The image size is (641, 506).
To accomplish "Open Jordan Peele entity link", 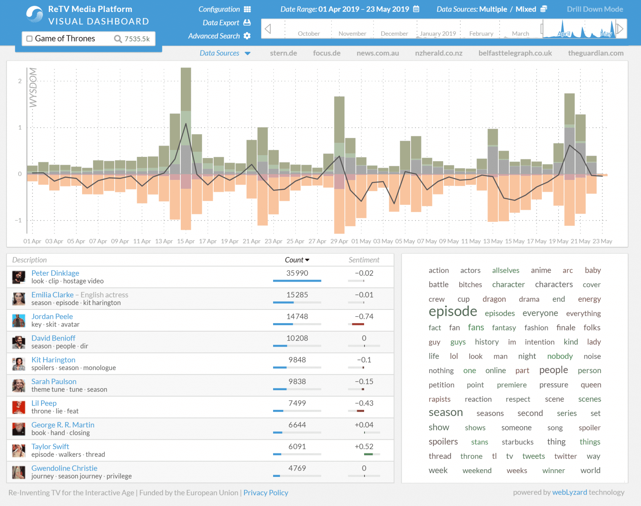I will tap(52, 316).
